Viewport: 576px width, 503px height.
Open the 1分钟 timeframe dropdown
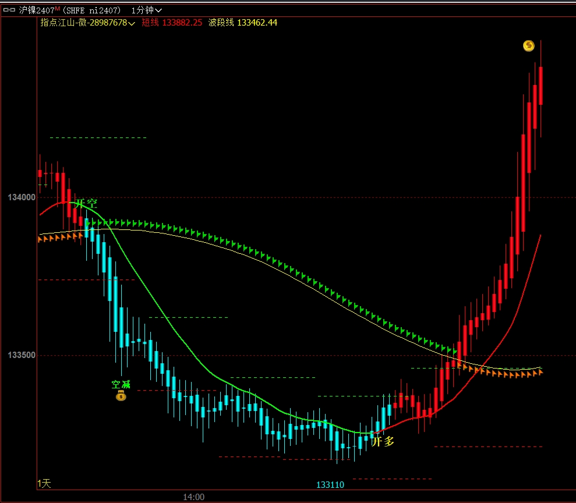pyautogui.click(x=147, y=10)
